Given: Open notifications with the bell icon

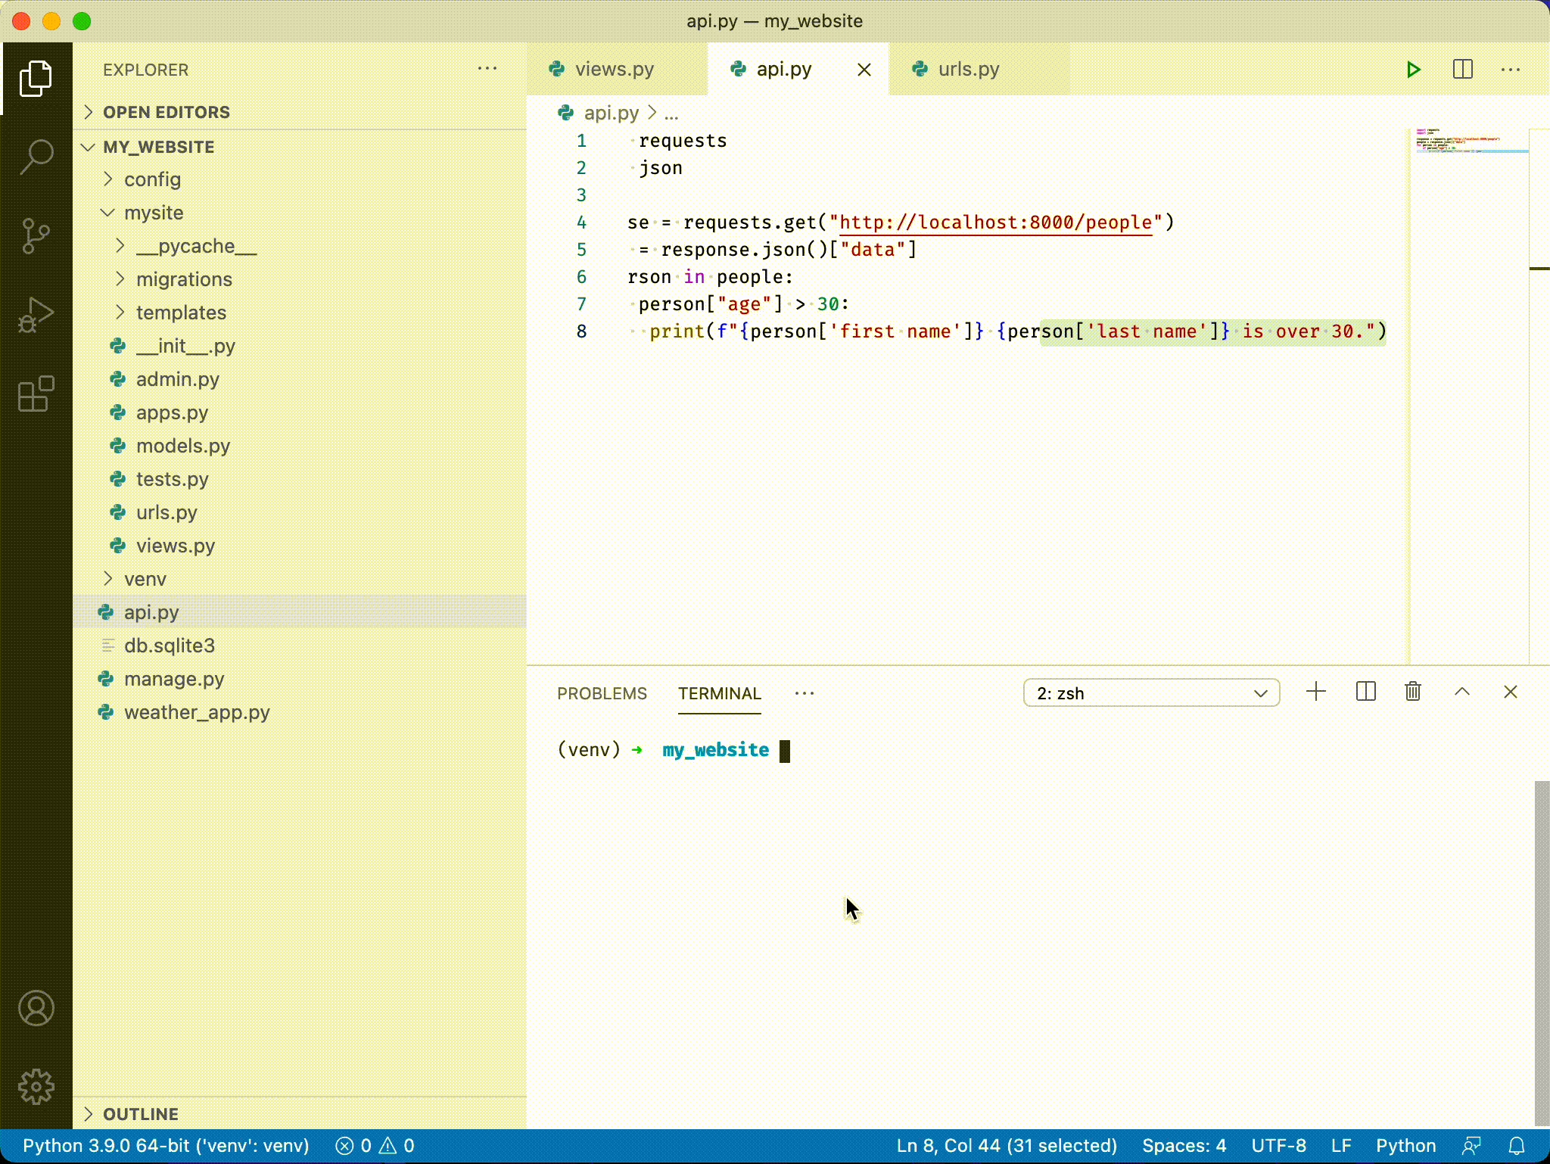Looking at the screenshot, I should [x=1517, y=1145].
